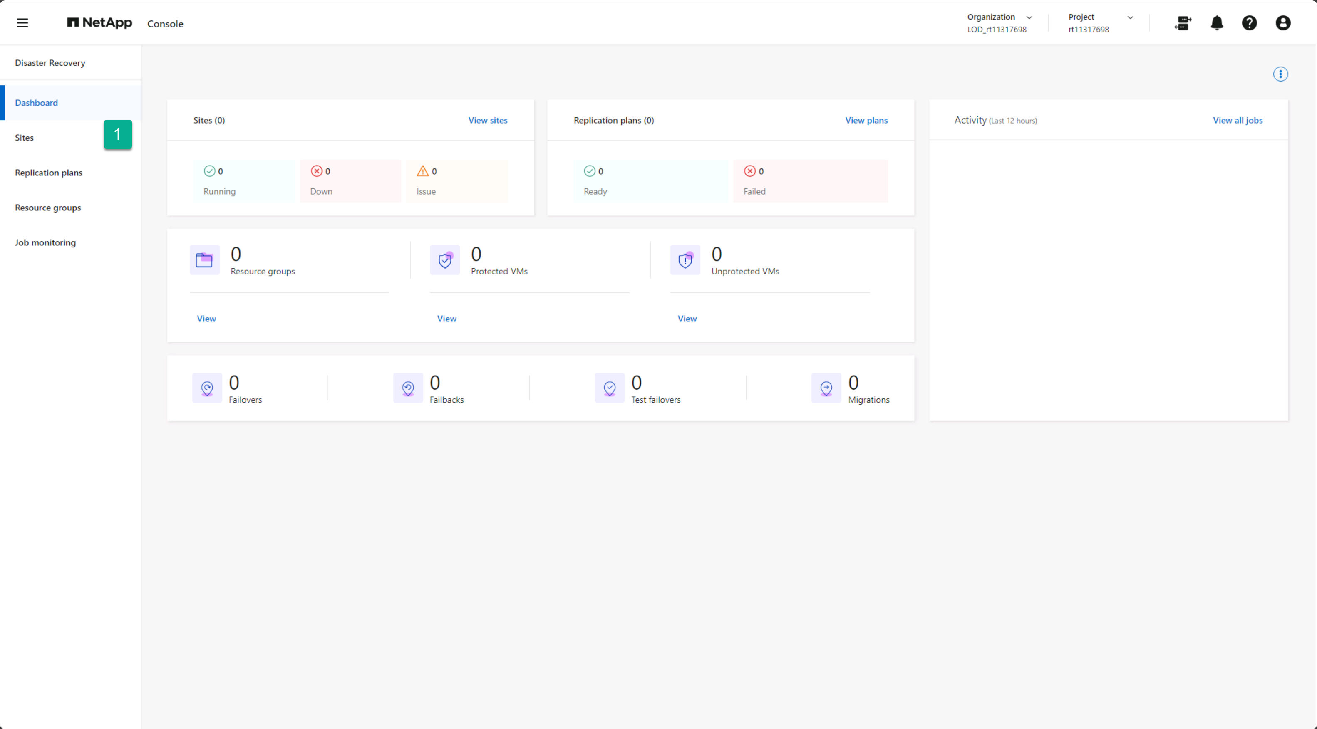Click the Resource groups folder icon
Viewport: 1317px width, 729px height.
204,260
